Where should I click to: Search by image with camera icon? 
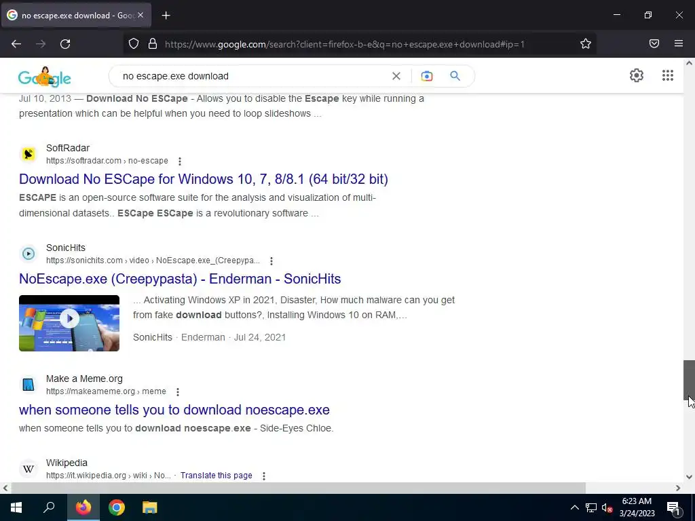426,76
